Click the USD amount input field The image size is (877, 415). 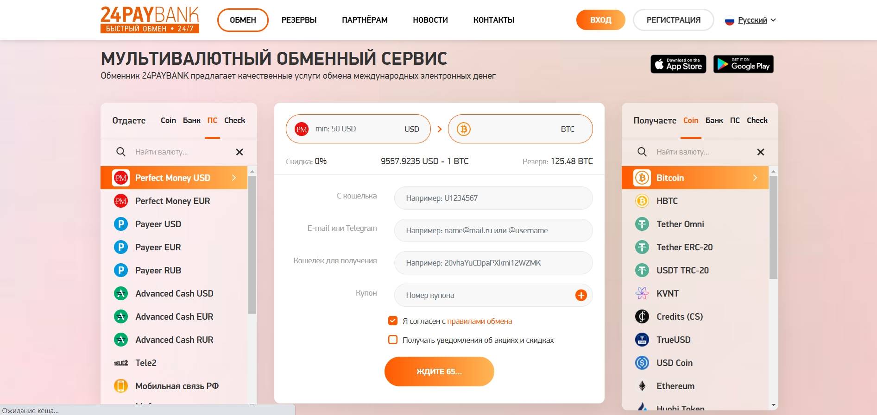(x=358, y=129)
